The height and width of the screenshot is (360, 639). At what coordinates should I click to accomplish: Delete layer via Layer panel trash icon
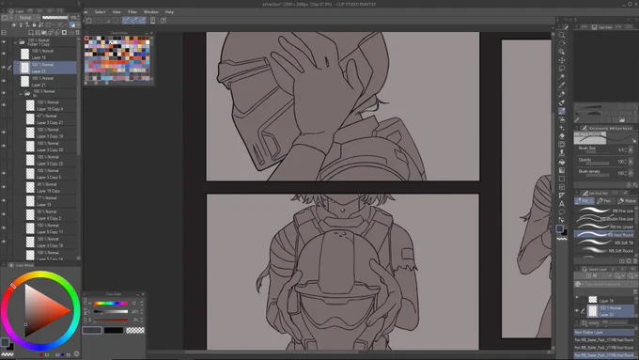77,33
